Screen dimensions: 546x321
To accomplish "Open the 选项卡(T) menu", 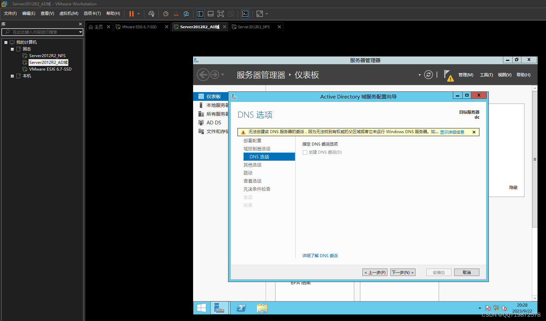I will point(92,13).
